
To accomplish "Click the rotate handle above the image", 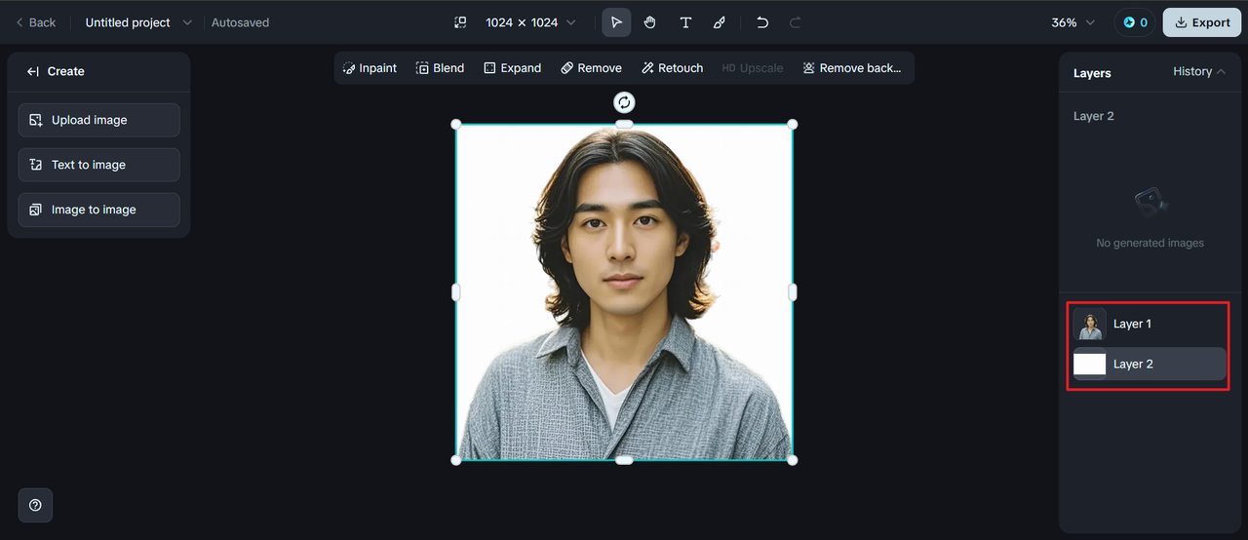I will pyautogui.click(x=624, y=102).
